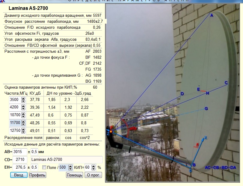
Task: Click AF distance value 2803
Action: click(97, 52)
